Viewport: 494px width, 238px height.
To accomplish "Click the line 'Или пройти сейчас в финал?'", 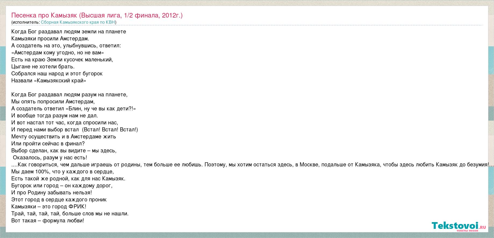I will [x=48, y=144].
